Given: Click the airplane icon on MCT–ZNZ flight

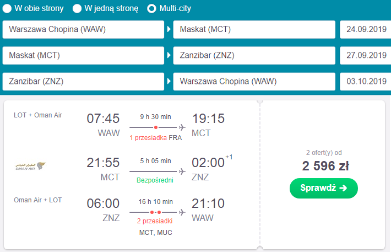Looking at the screenshot, I should click(182, 169).
